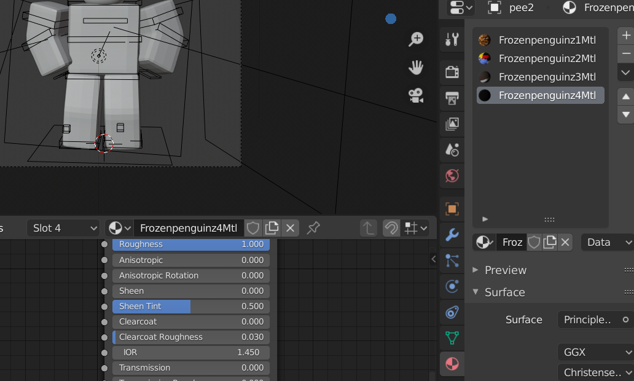Open material slot specials dropdown arrow
The height and width of the screenshot is (381, 634).
[626, 73]
